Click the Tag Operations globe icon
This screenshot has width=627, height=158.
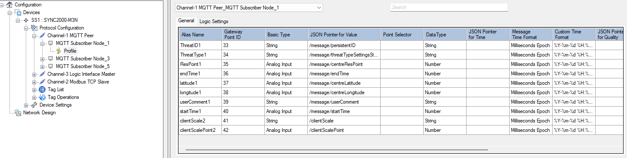pos(42,97)
